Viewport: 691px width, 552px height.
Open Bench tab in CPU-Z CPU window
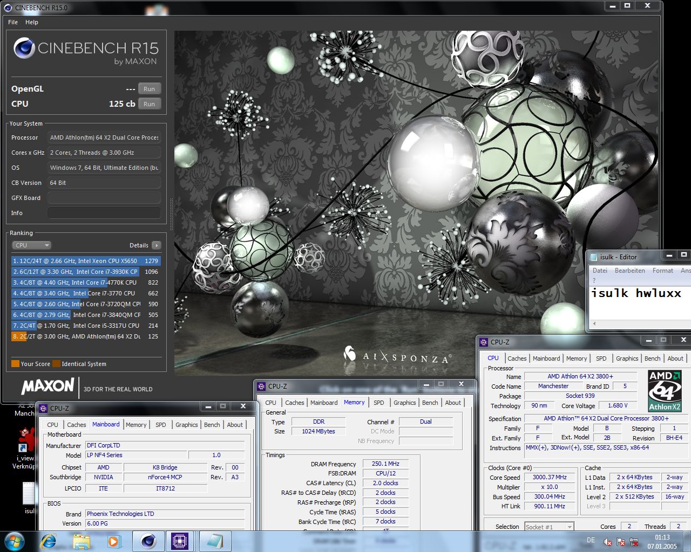pos(653,358)
